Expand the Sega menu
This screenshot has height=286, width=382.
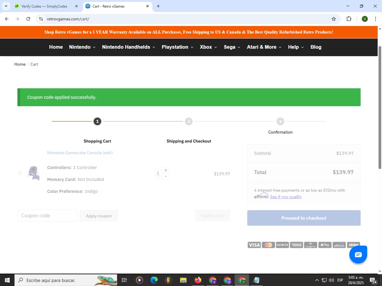click(x=232, y=47)
